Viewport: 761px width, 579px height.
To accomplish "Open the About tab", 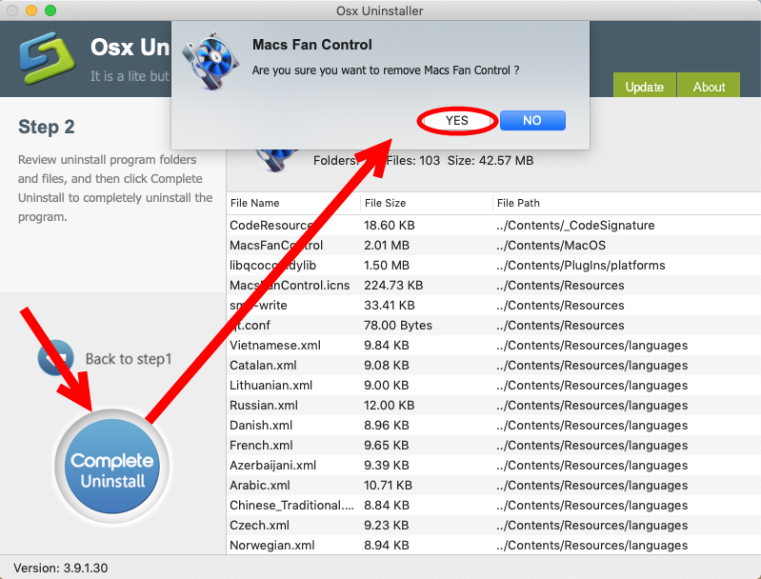I will (709, 86).
